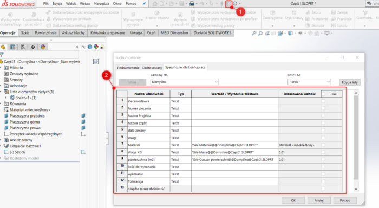The height and width of the screenshot is (208, 379).
Task: Click the blue cube display mode icon
Action: click(x=90, y=47)
